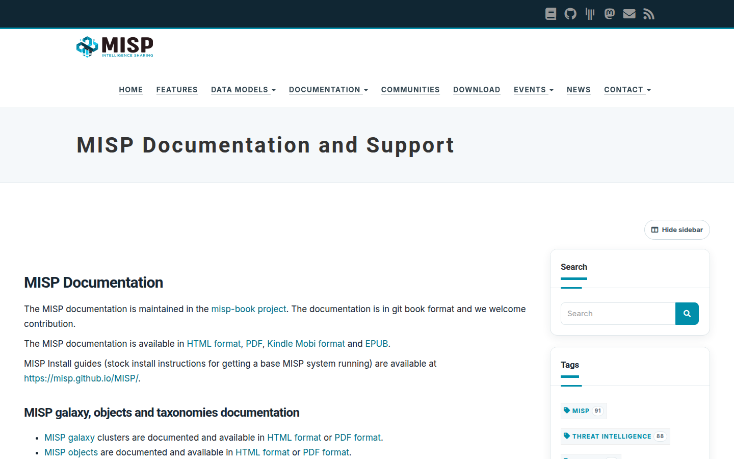Select the Threat Intelligence tag

(x=615, y=436)
